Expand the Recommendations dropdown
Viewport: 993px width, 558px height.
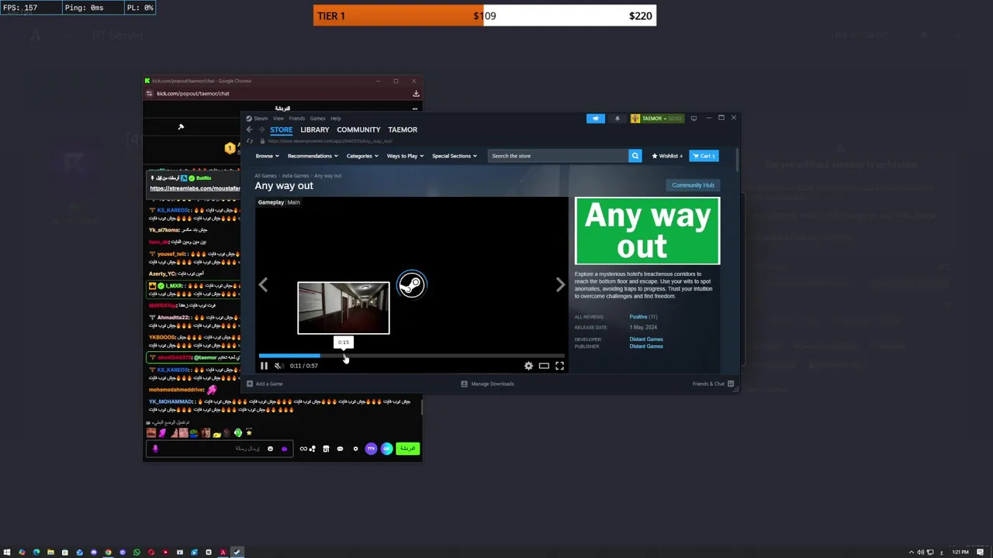[x=313, y=156]
